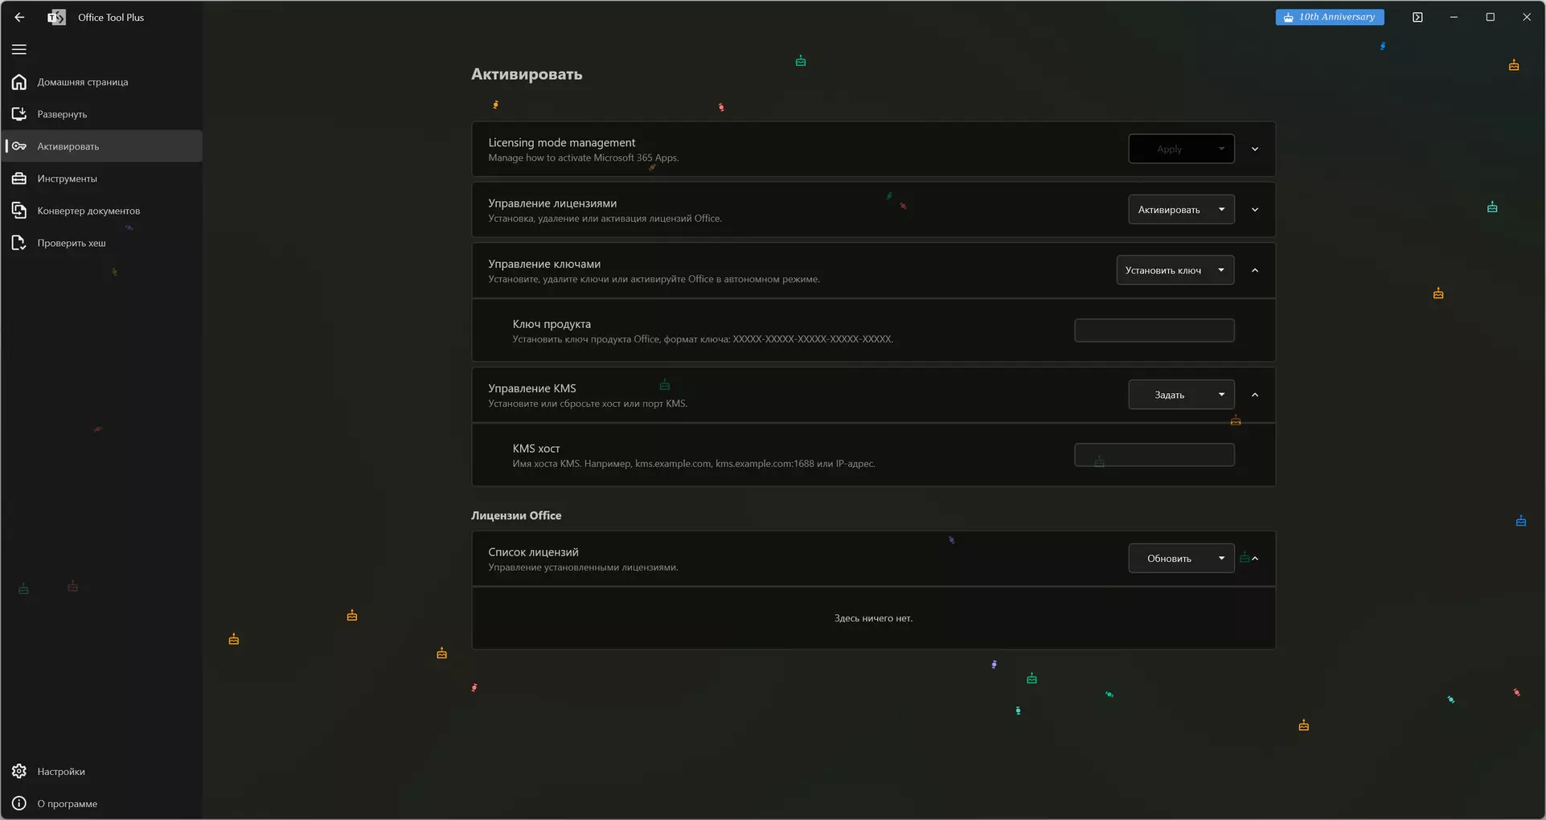Minimize the Office Tool Plus window
Image resolution: width=1546 pixels, height=820 pixels.
coord(1454,17)
